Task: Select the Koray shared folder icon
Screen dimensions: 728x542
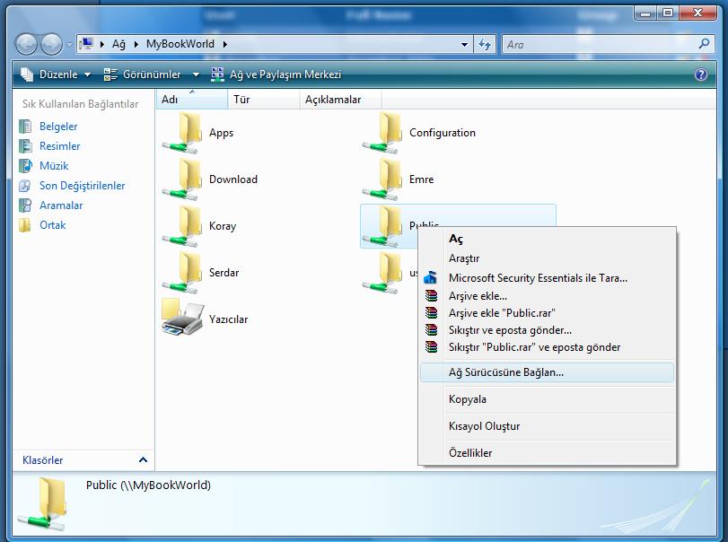Action: [x=182, y=226]
